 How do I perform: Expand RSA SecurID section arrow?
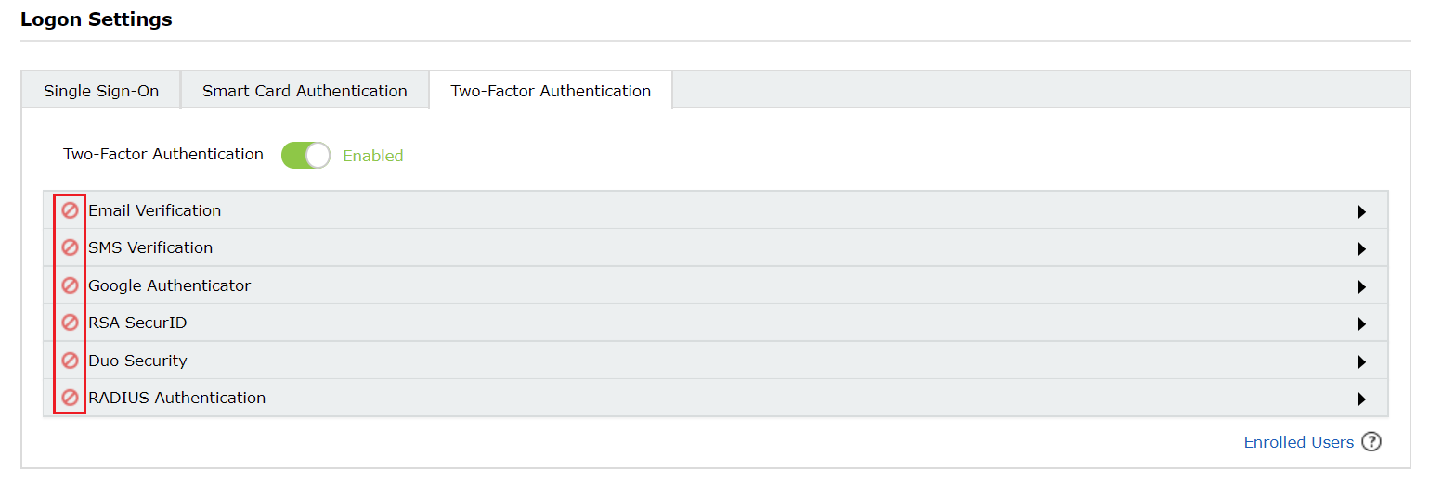pyautogui.click(x=1361, y=324)
